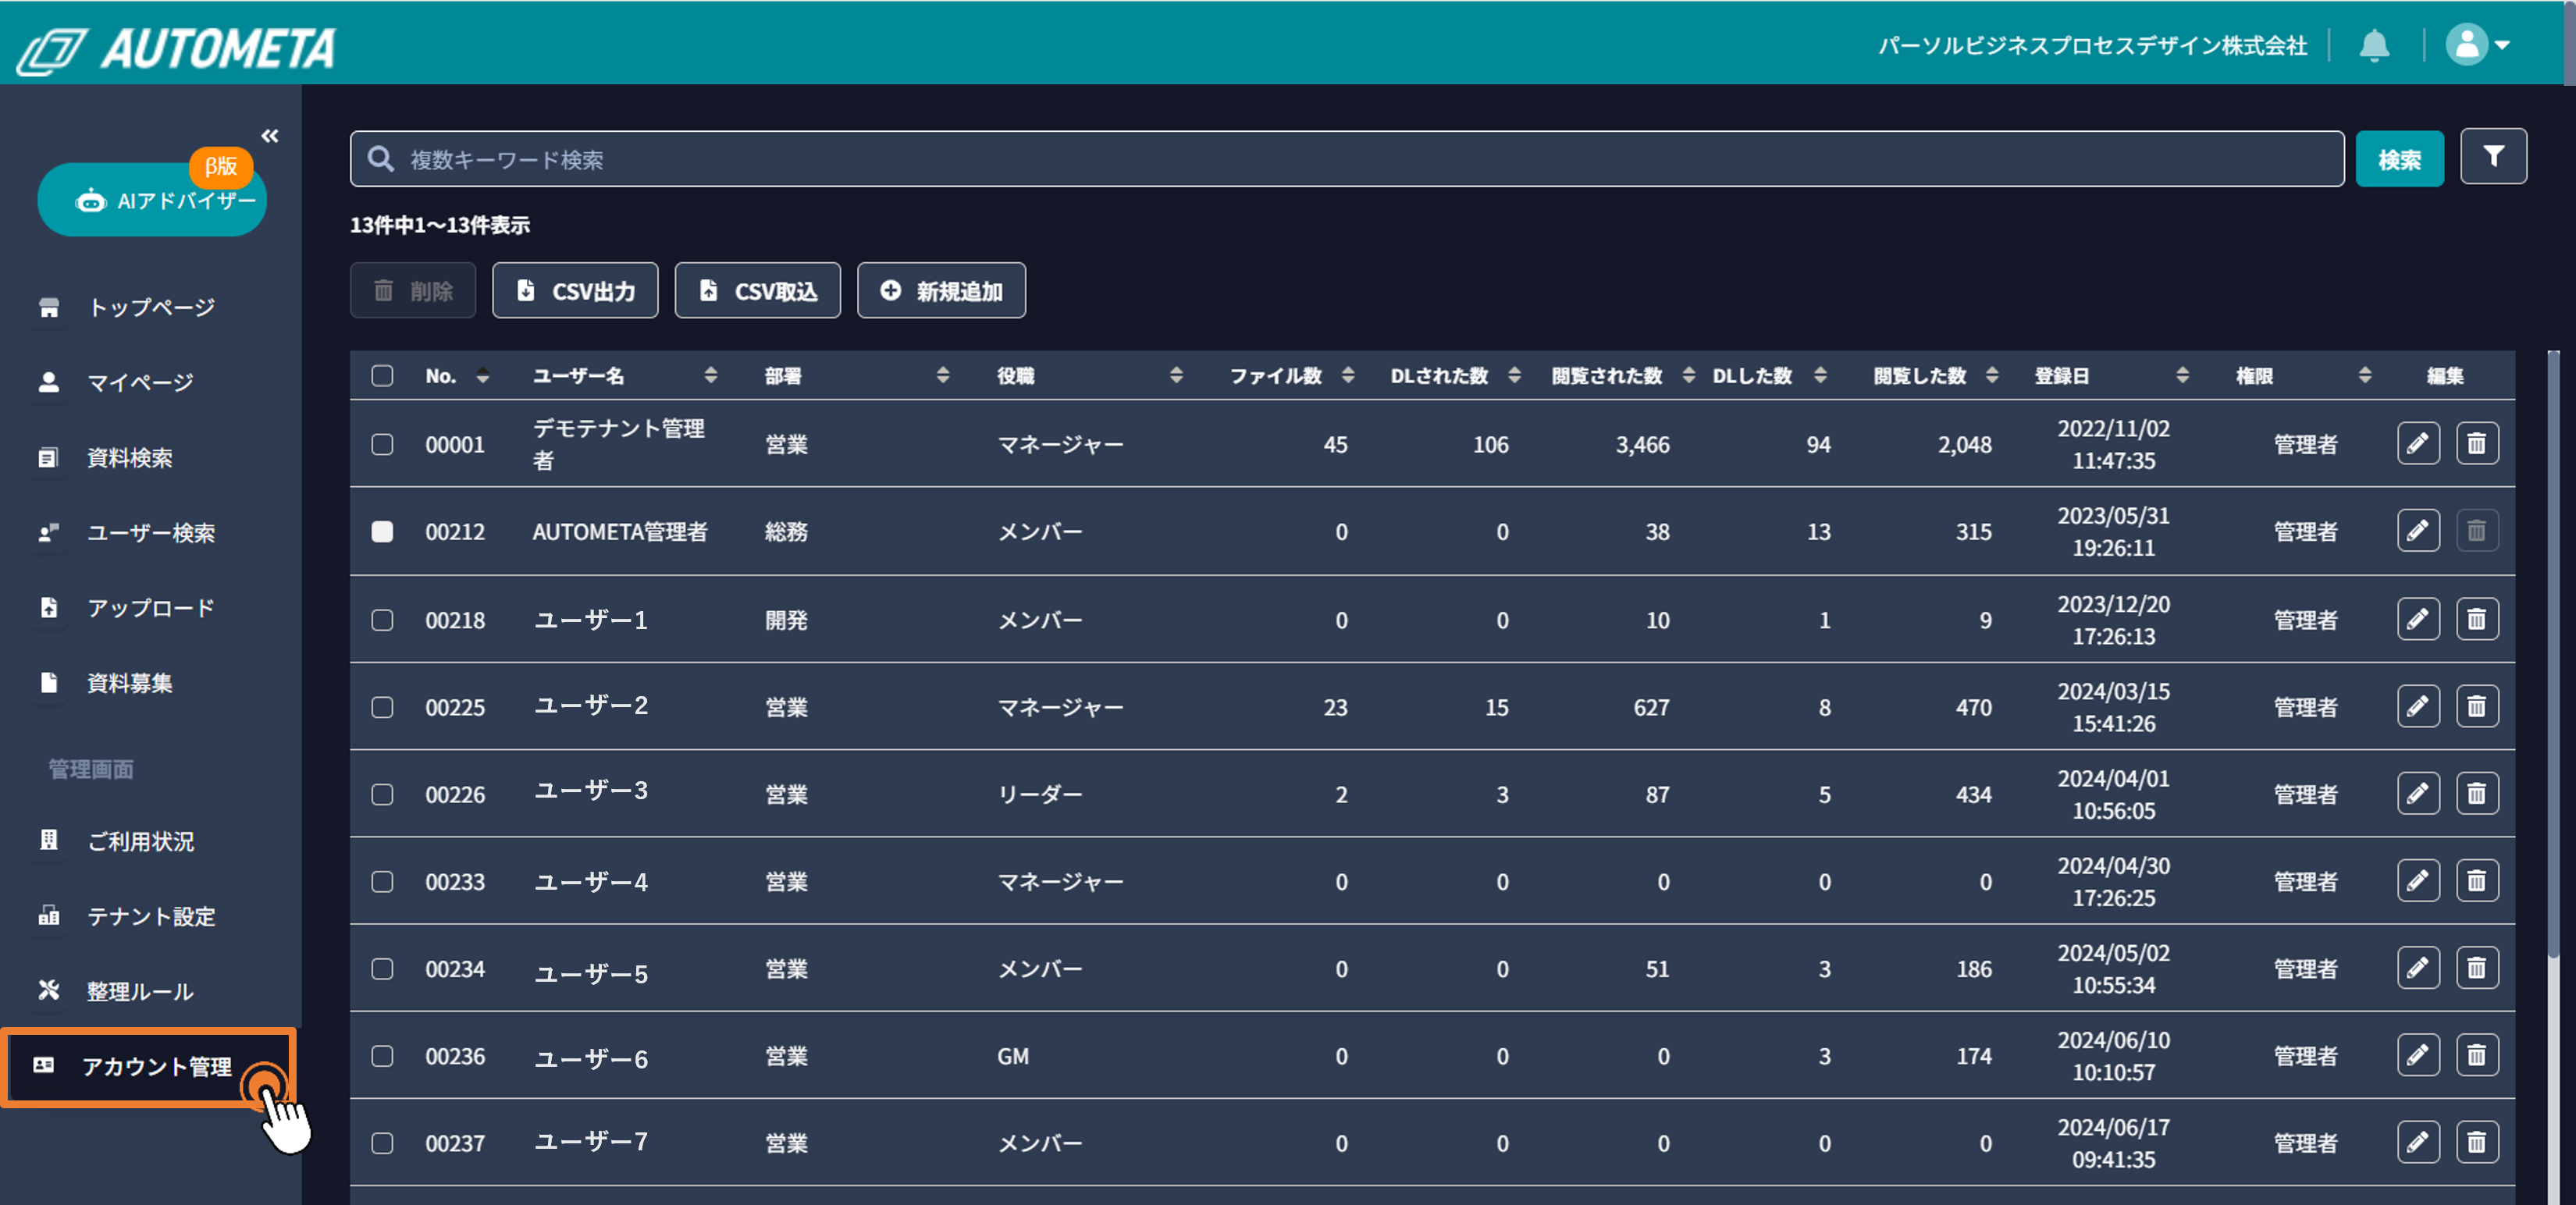Open アカウント管理 in sidebar
This screenshot has width=2576, height=1205.
pos(150,1067)
